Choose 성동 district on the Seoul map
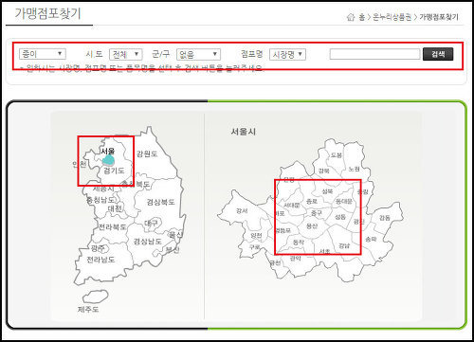Viewport: 474px width, 342px height. (x=340, y=217)
